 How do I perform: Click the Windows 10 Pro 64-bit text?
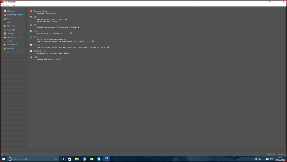[46, 14]
